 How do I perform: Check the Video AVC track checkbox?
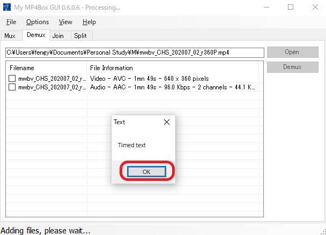coord(12,79)
